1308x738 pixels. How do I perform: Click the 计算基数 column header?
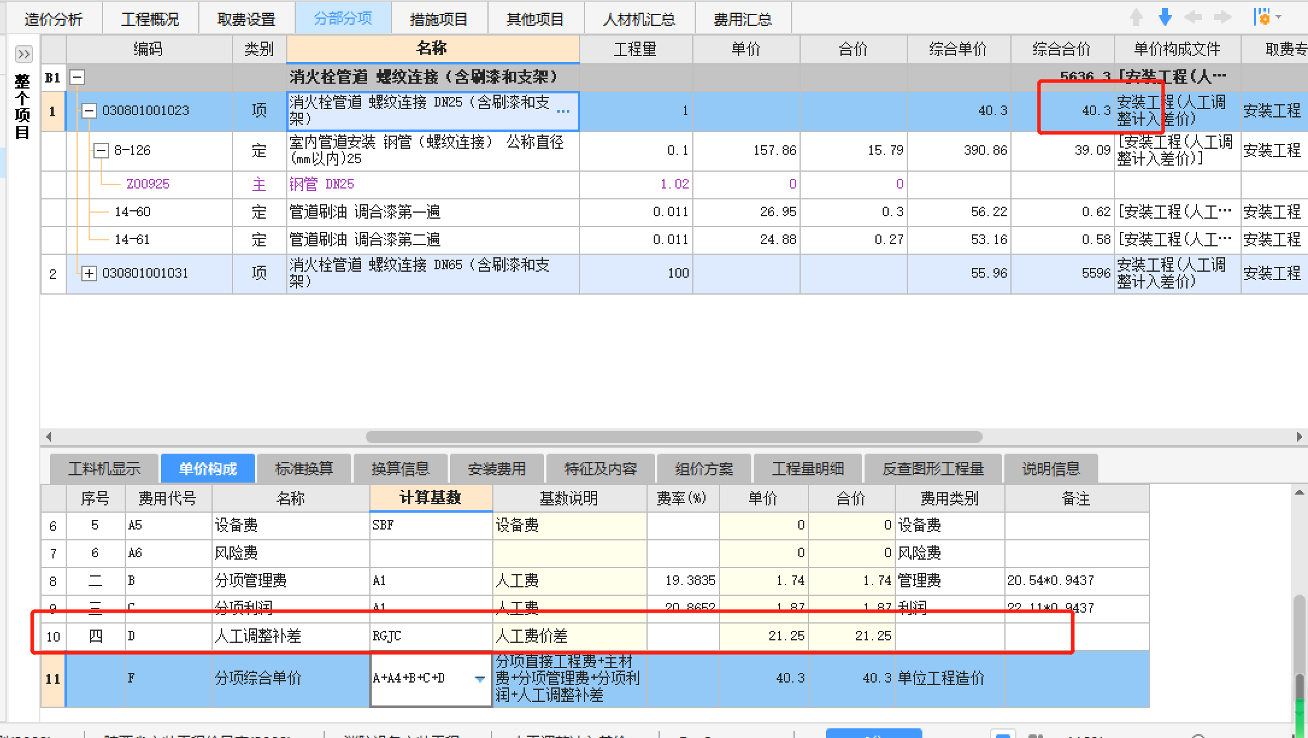click(x=431, y=498)
